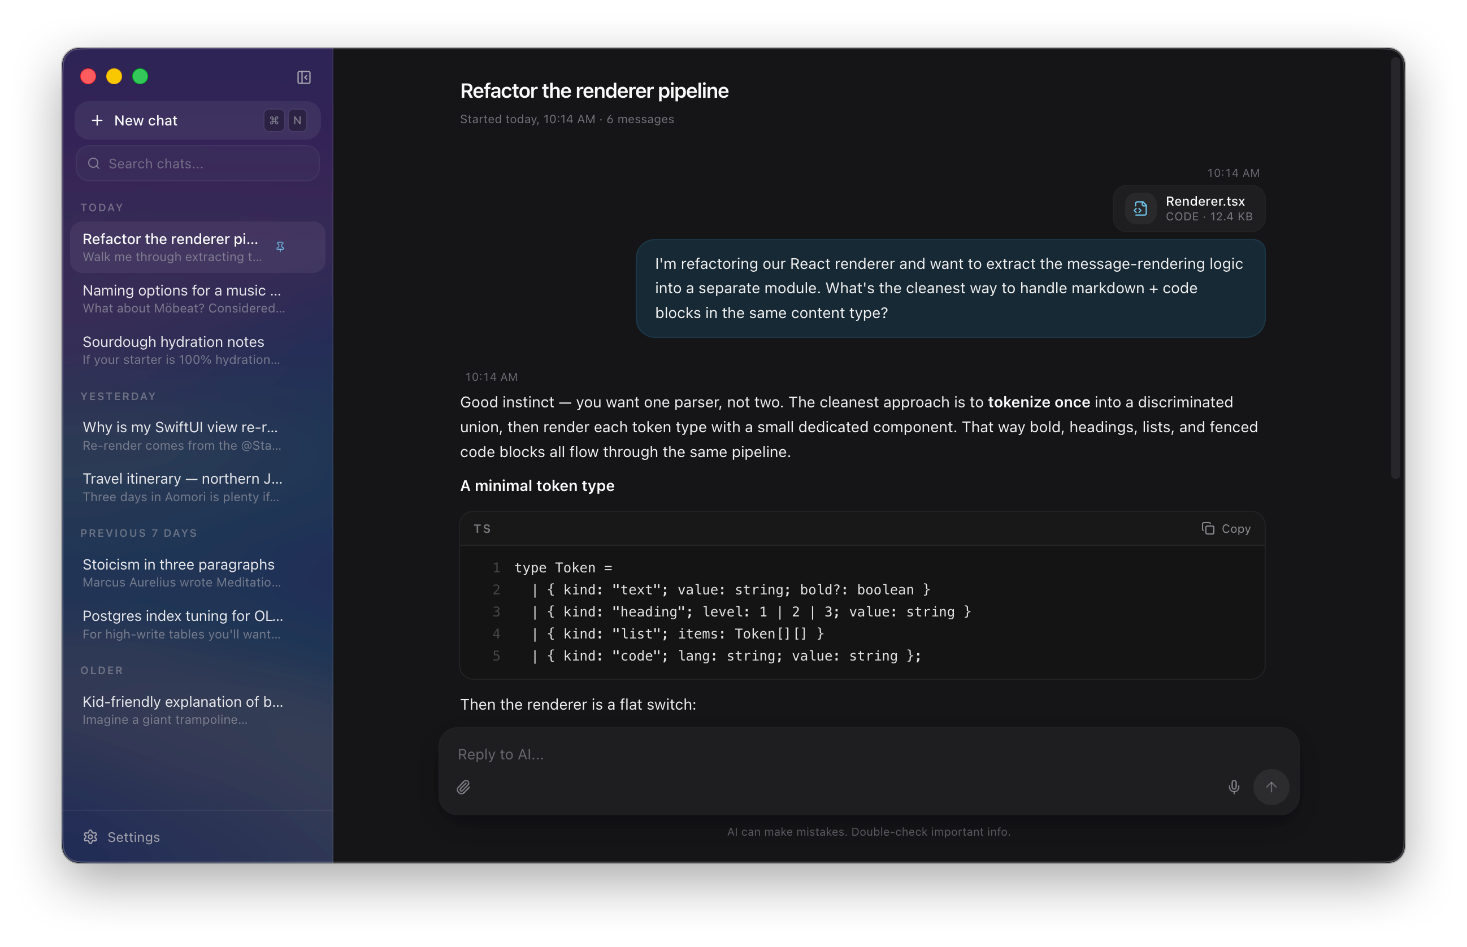Click the Renderer.tsx file code icon
Image resolution: width=1467 pixels, height=947 pixels.
point(1140,208)
